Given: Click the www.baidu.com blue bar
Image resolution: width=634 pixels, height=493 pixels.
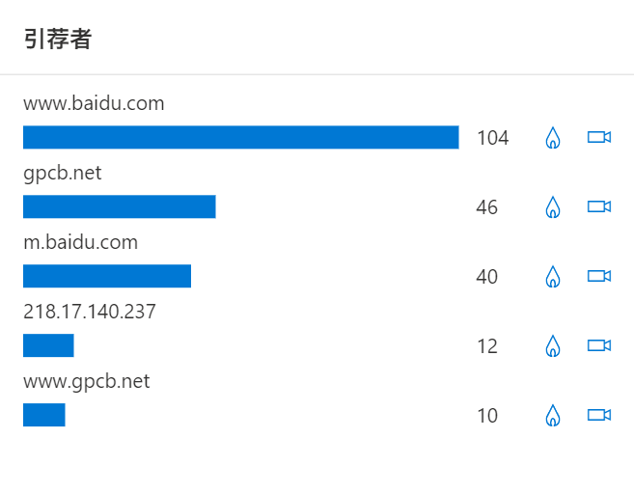Looking at the screenshot, I should [x=241, y=137].
